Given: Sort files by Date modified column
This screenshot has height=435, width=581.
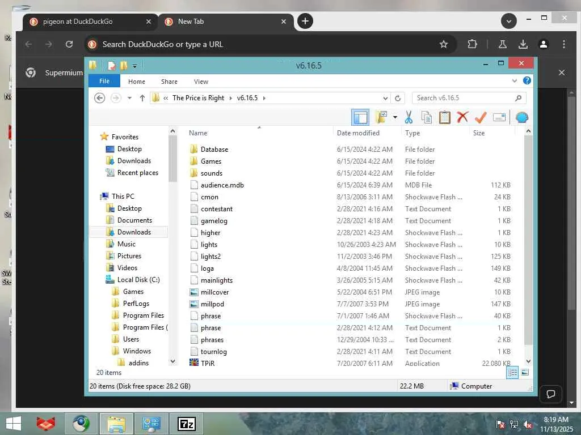Looking at the screenshot, I should tap(358, 133).
